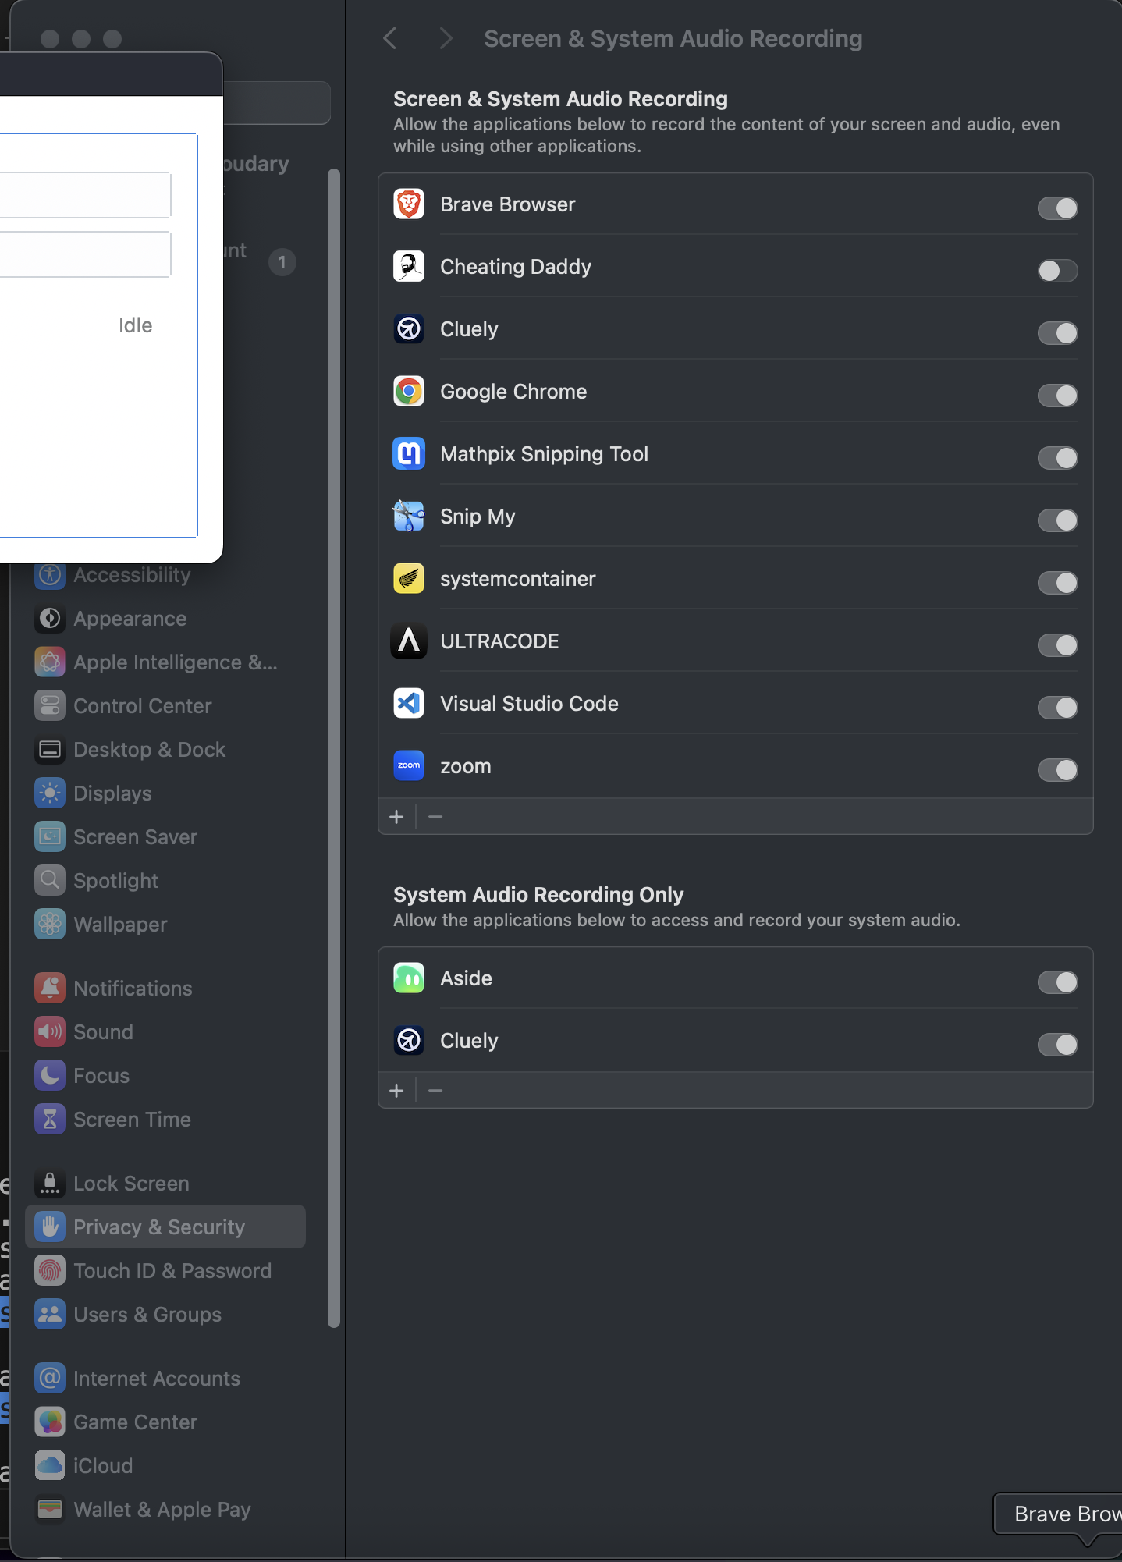Click the Mathpix Snipping Tool icon

(409, 454)
